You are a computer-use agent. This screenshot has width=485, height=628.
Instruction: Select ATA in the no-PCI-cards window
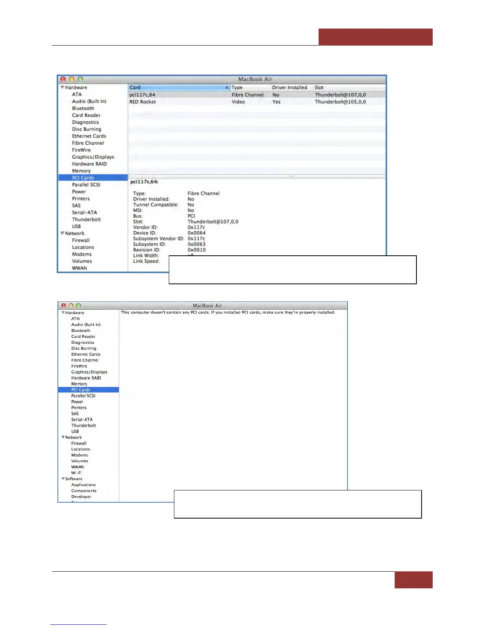pyautogui.click(x=75, y=318)
